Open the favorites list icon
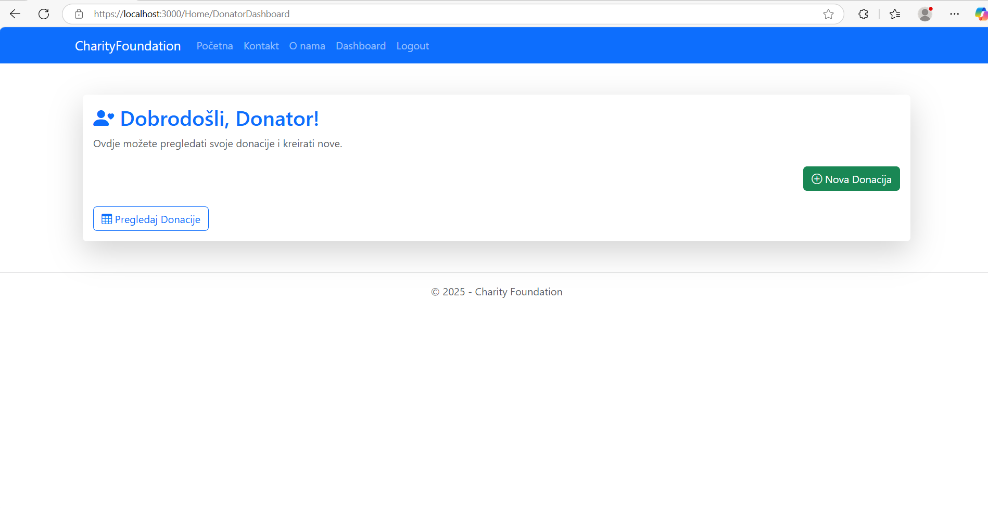The image size is (988, 508). coord(895,14)
